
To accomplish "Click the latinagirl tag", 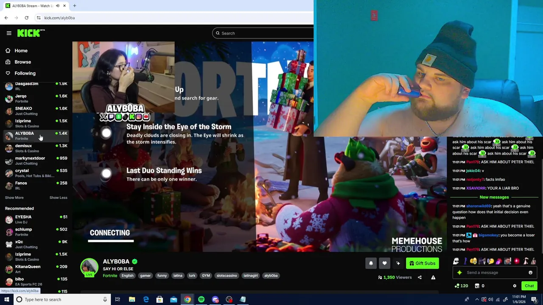I will 250,276.
